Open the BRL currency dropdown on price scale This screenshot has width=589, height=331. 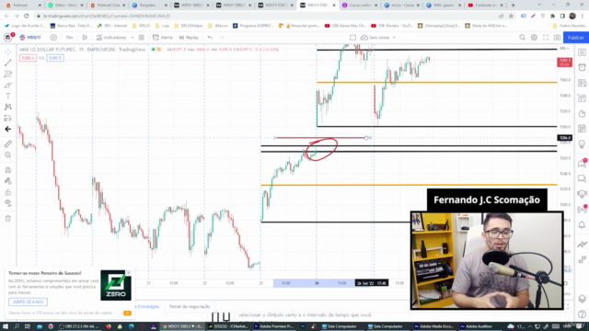coord(564,49)
